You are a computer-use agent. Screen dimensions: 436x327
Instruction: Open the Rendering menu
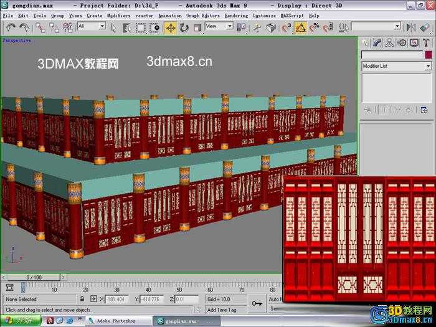(236, 16)
